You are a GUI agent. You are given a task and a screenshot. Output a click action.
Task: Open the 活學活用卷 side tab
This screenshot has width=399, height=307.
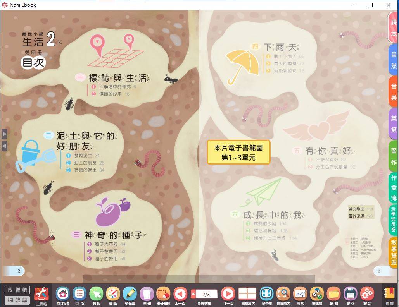(394, 220)
